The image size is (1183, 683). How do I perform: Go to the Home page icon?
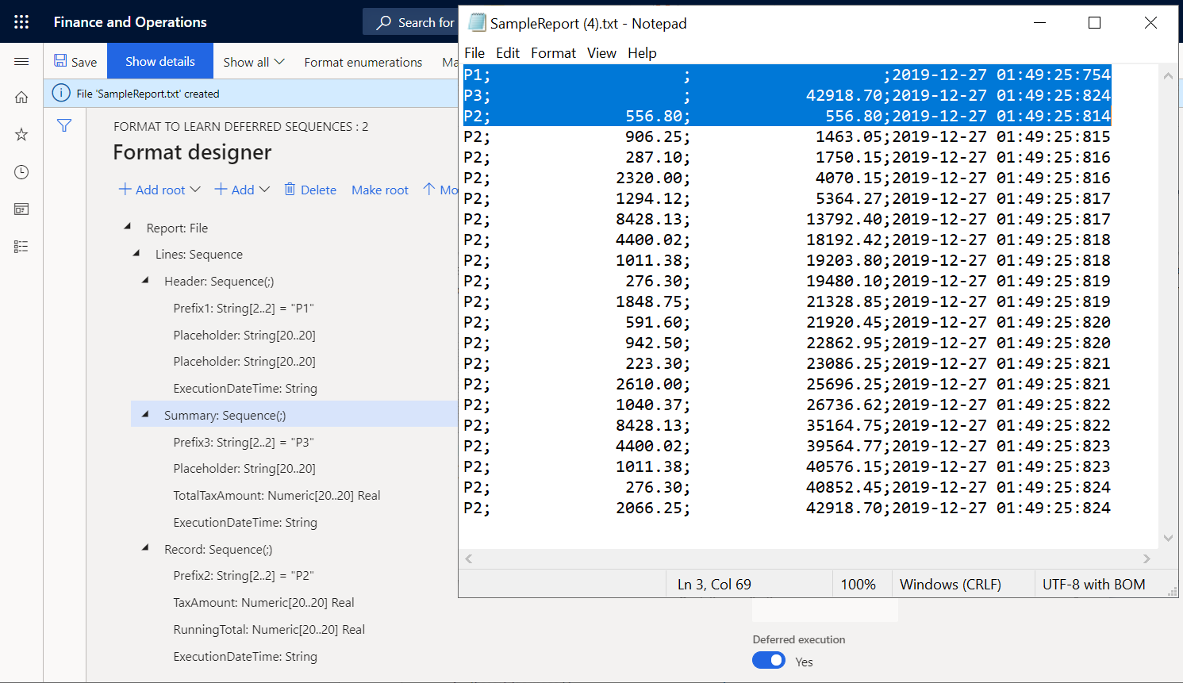click(21, 97)
